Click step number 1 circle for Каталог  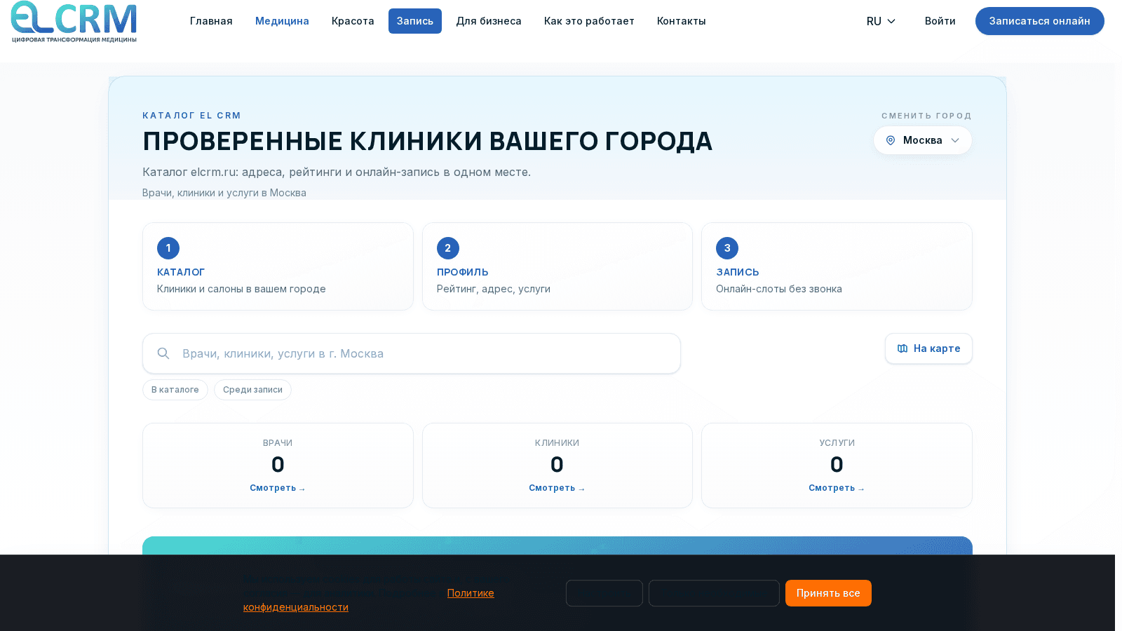[x=168, y=248]
